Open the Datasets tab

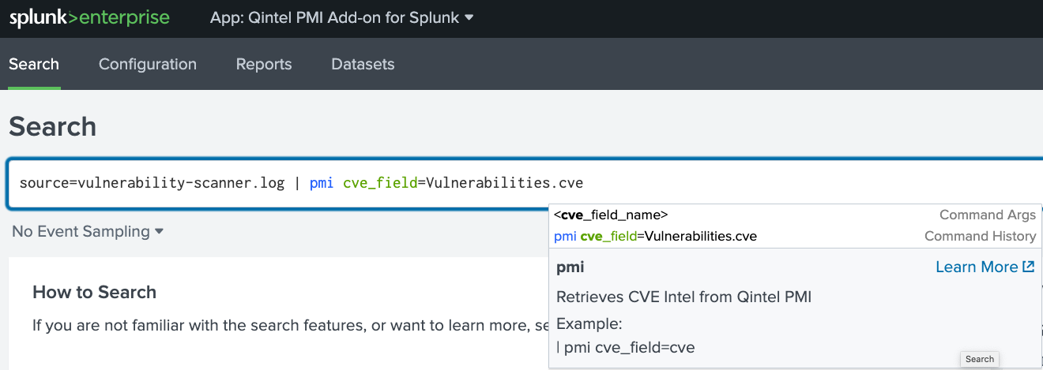pyautogui.click(x=363, y=65)
